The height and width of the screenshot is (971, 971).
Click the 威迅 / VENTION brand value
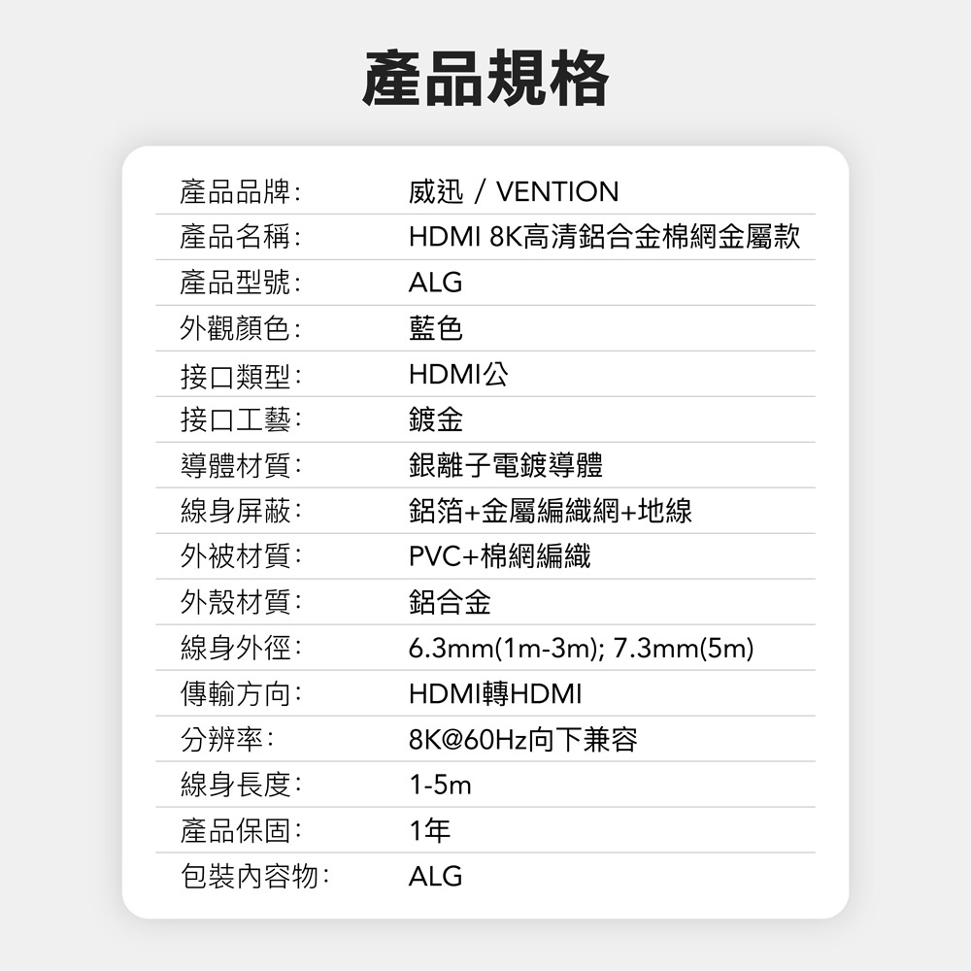coord(514,191)
